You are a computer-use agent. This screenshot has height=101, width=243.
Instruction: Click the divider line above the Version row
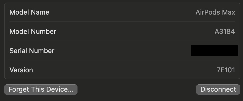point(122,60)
